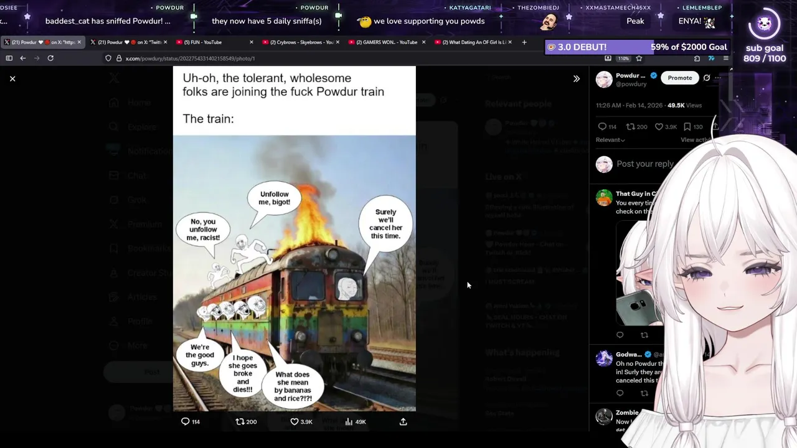Click the 3.0 DEBUT goal progress bar
The image size is (797, 448).
(637, 47)
